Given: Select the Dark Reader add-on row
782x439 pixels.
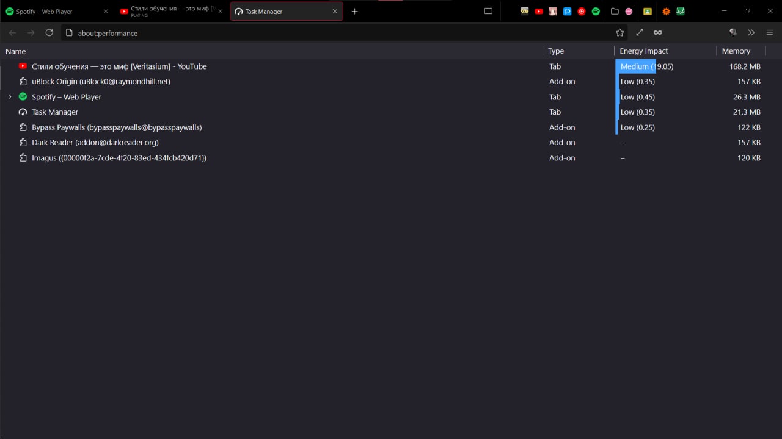Looking at the screenshot, I should 391,143.
